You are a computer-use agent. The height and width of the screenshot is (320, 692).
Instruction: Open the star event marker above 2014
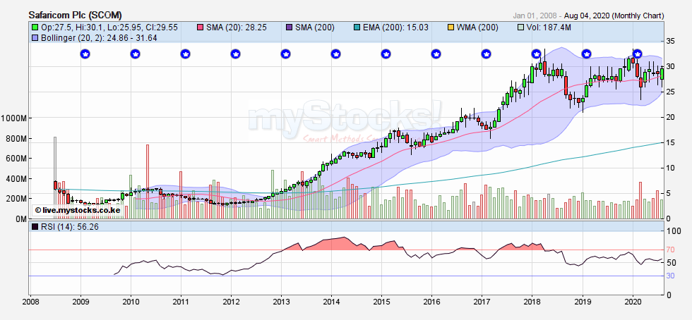tap(335, 54)
